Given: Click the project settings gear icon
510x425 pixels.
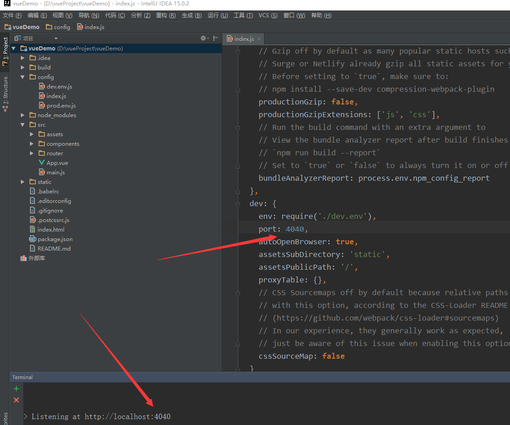Looking at the screenshot, I should click(204, 39).
